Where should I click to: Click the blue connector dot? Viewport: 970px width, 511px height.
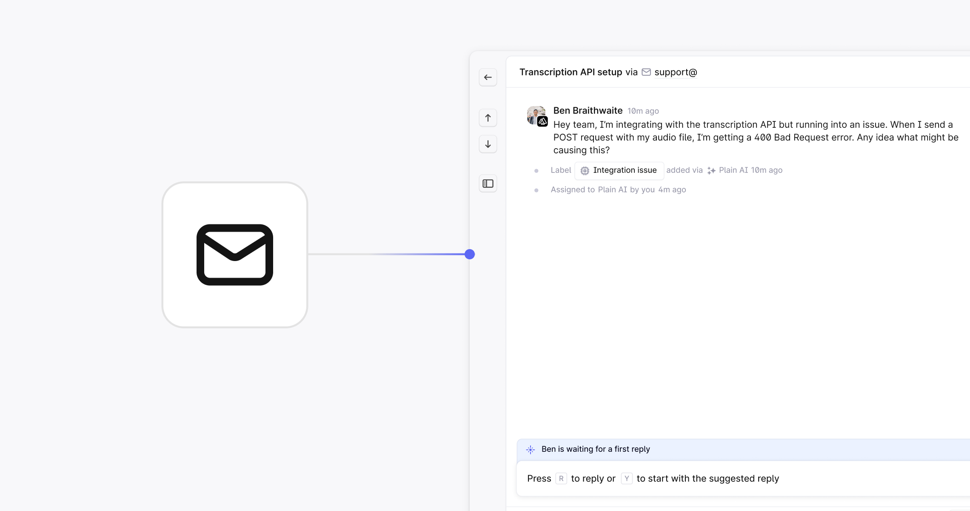click(470, 254)
